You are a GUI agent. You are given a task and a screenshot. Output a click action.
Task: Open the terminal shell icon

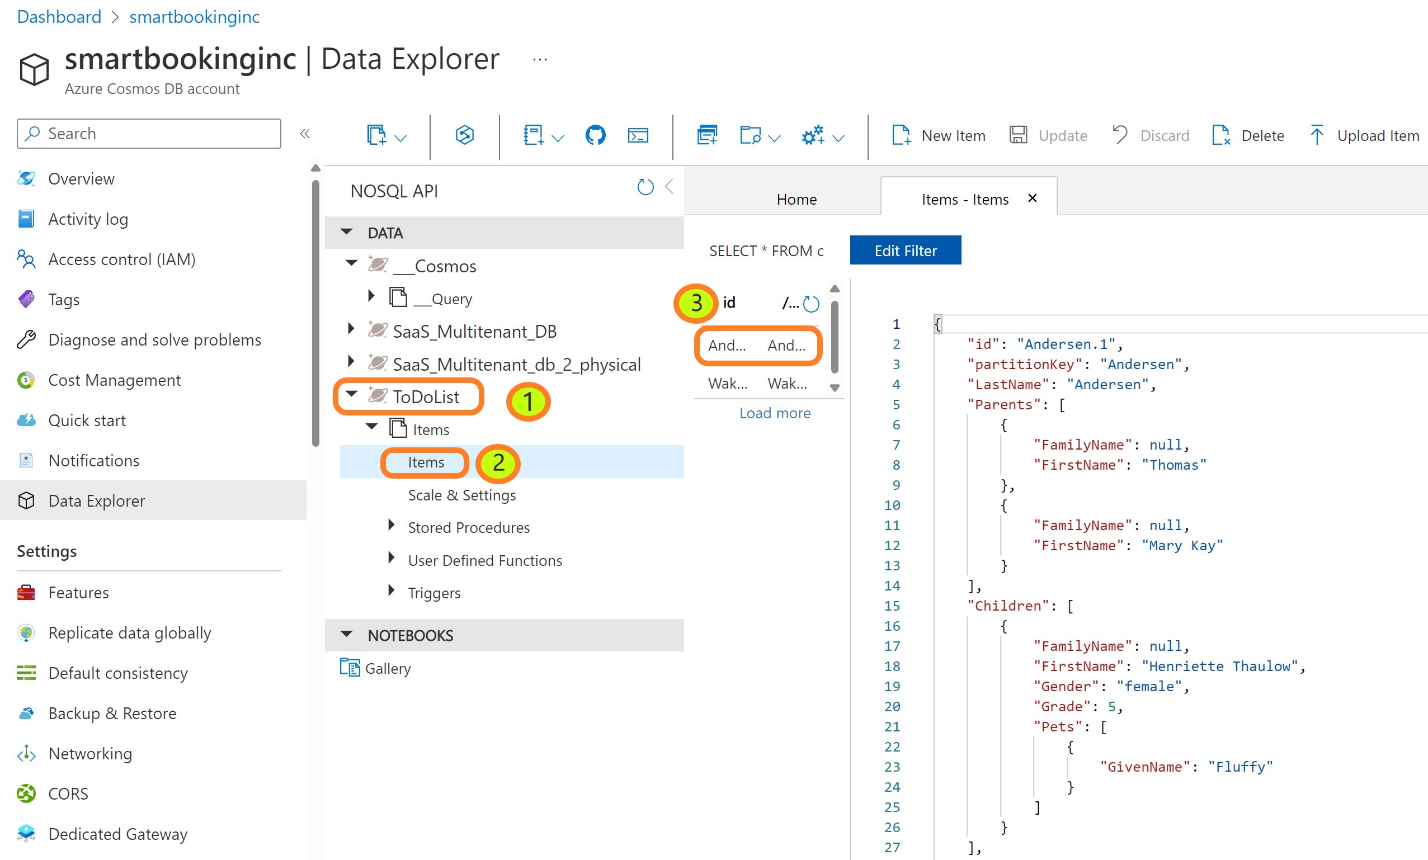tap(638, 135)
